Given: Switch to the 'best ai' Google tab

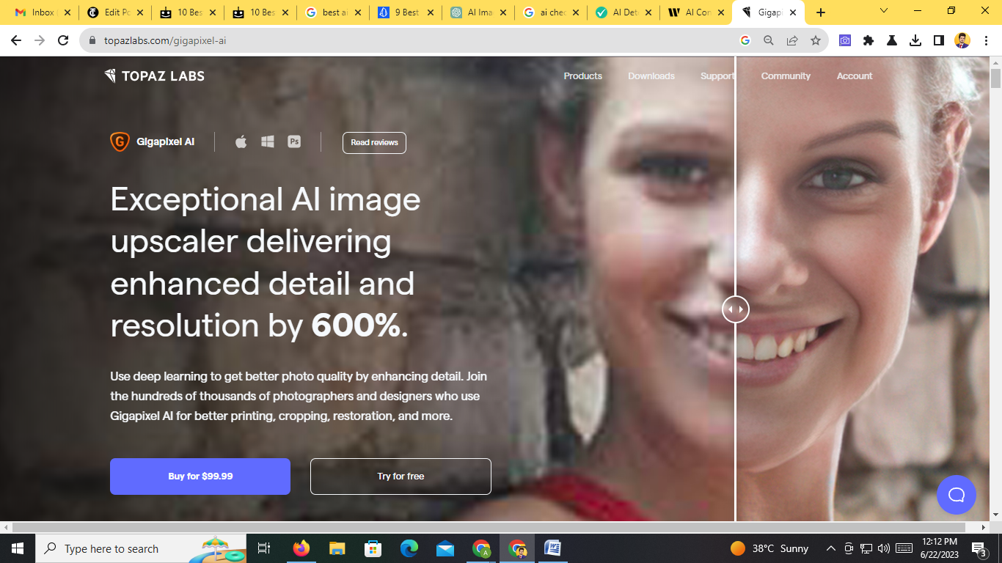Looking at the screenshot, I should 334,12.
